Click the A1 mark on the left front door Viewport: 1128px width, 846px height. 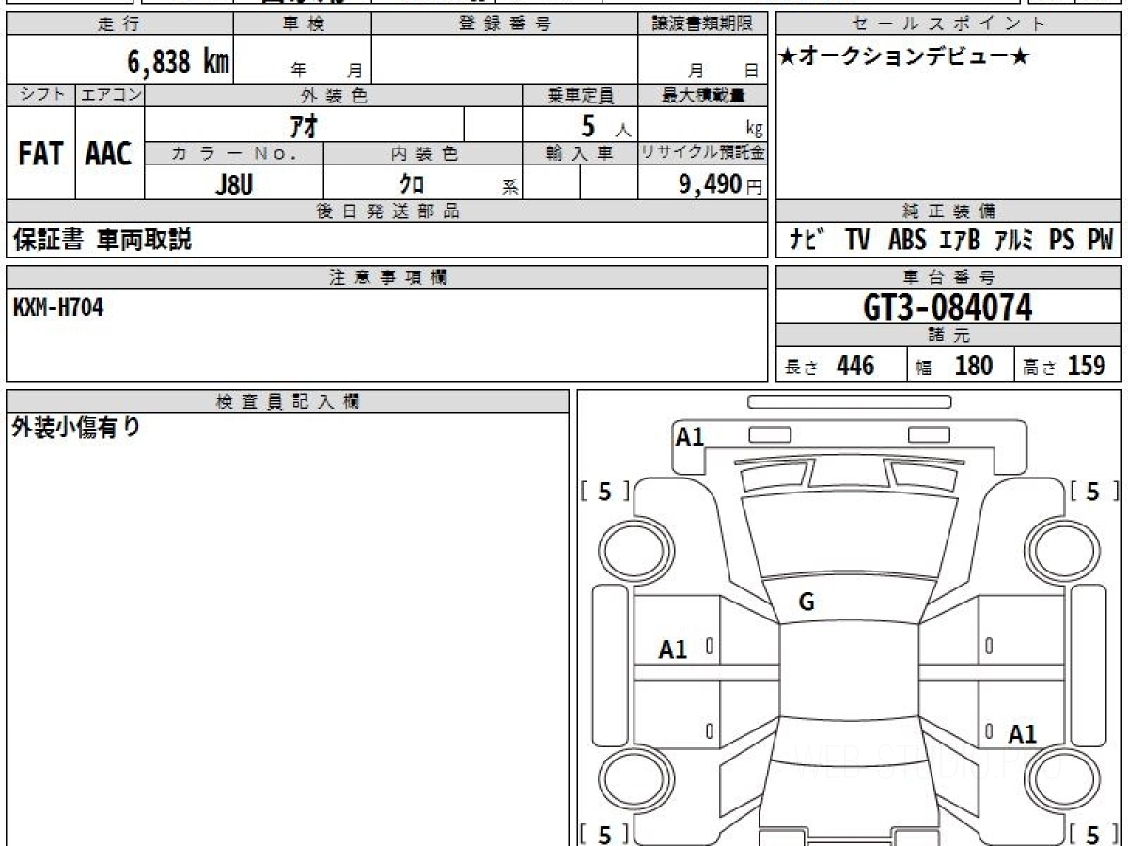point(673,649)
